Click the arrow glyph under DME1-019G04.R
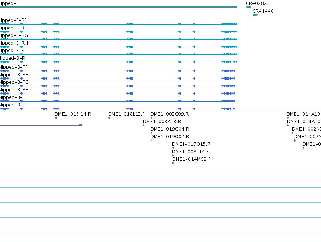This screenshot has width=321, height=242. pyautogui.click(x=152, y=133)
